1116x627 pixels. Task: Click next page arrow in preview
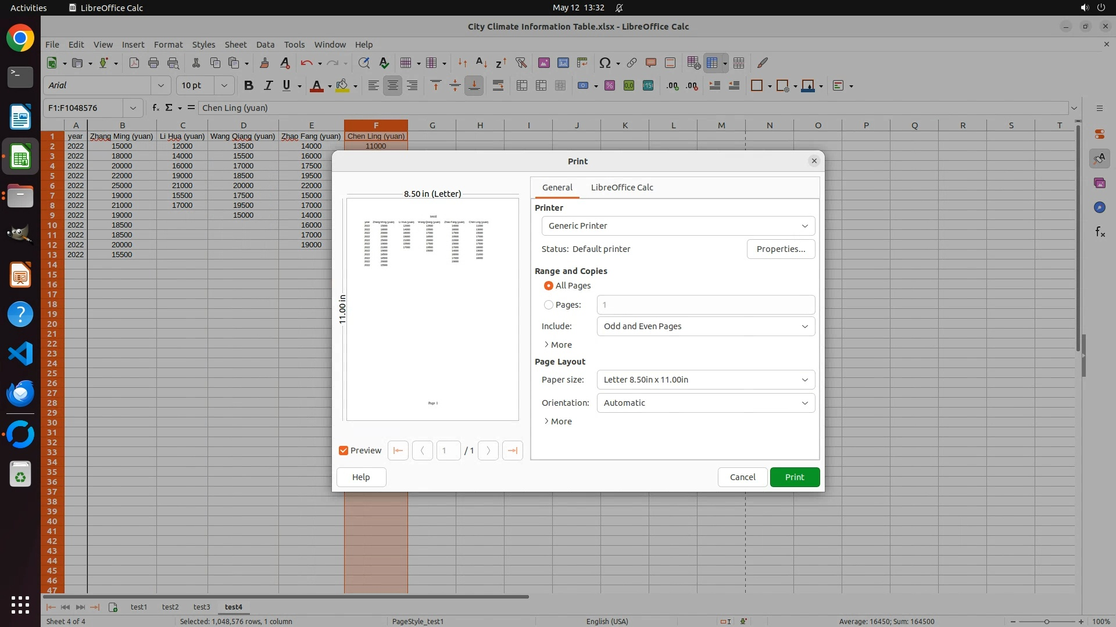coord(488,451)
